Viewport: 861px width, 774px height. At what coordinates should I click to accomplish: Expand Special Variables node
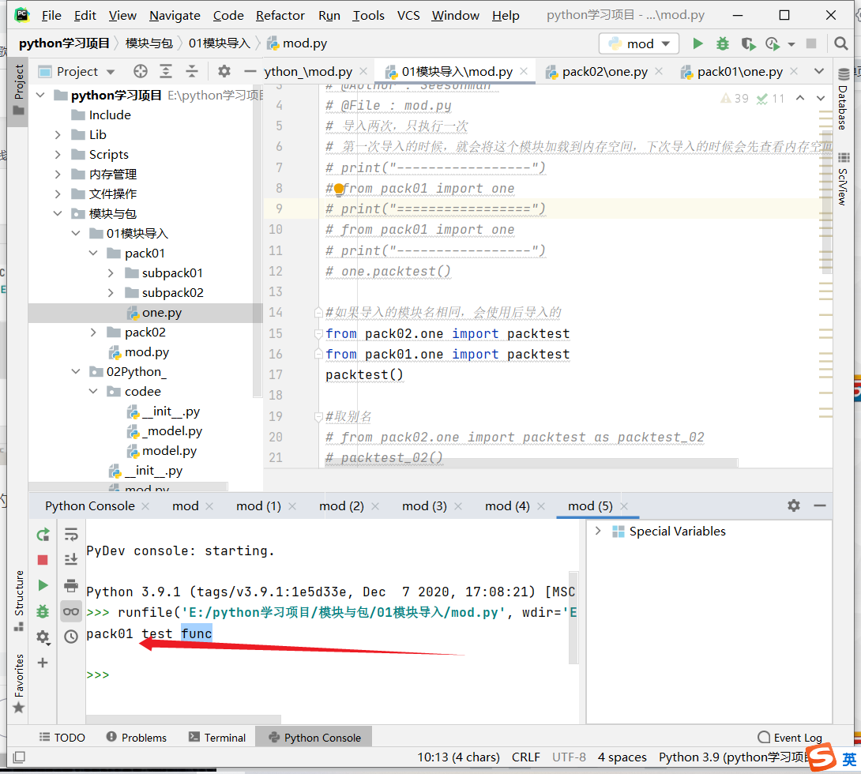[598, 531]
